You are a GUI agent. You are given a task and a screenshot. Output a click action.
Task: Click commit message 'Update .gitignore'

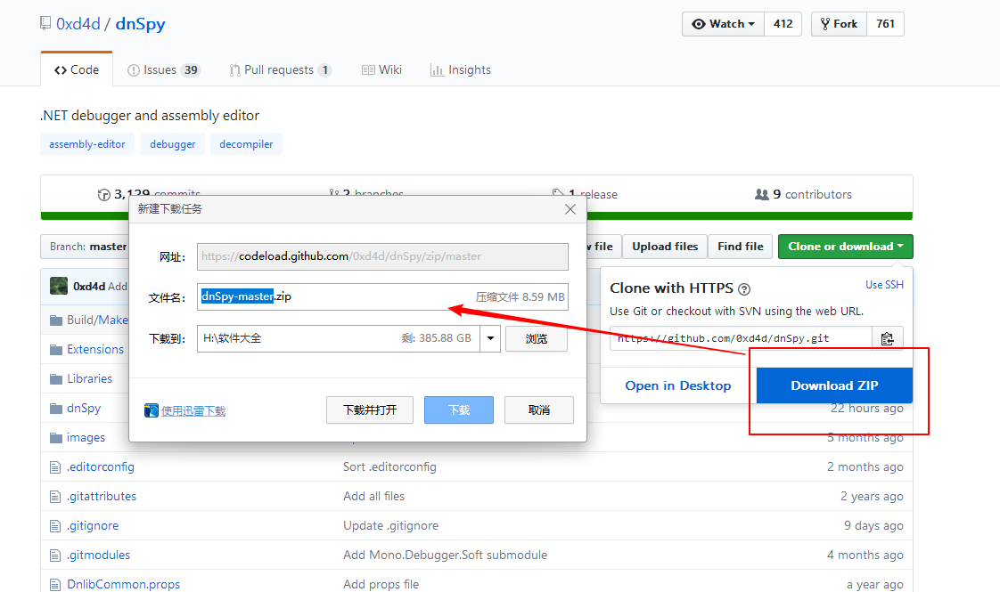click(390, 526)
